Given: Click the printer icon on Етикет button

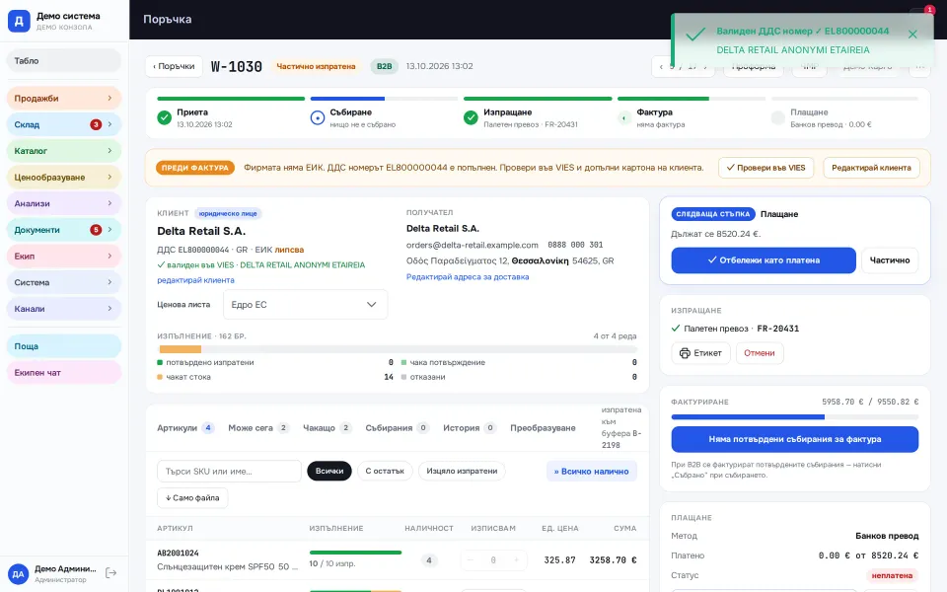Looking at the screenshot, I should [685, 353].
